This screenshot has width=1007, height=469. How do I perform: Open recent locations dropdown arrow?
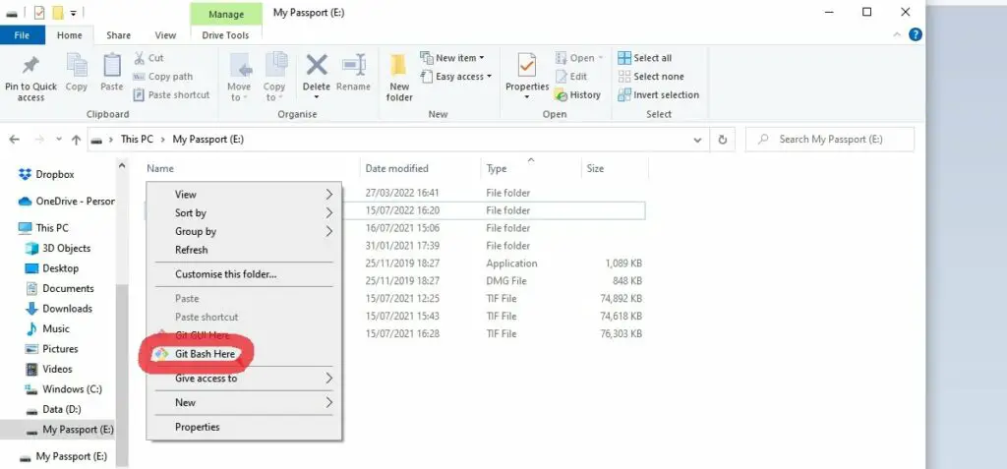click(x=58, y=140)
